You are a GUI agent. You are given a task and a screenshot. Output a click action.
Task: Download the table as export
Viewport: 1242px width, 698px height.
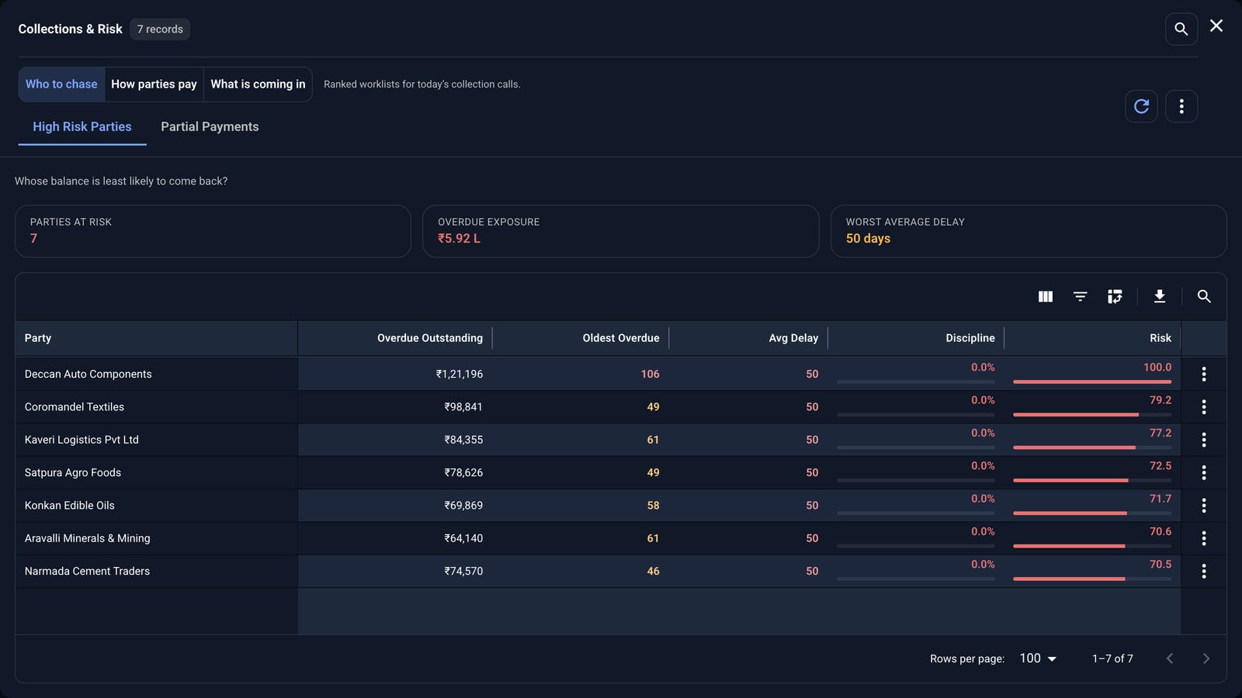(1160, 296)
